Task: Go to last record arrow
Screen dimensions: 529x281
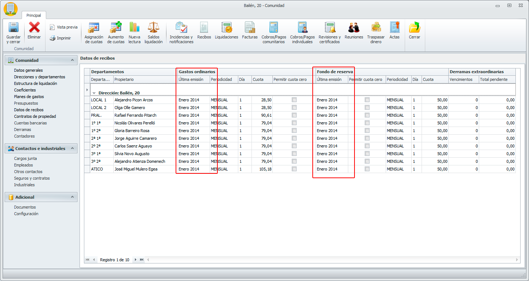Action: [x=142, y=260]
